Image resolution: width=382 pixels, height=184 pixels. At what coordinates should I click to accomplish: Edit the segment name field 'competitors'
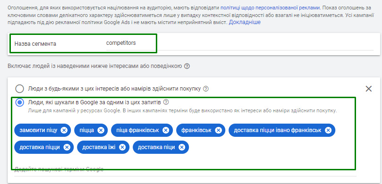coord(240,43)
